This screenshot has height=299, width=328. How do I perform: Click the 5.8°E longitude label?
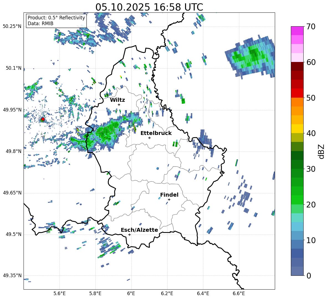[x=95, y=293]
